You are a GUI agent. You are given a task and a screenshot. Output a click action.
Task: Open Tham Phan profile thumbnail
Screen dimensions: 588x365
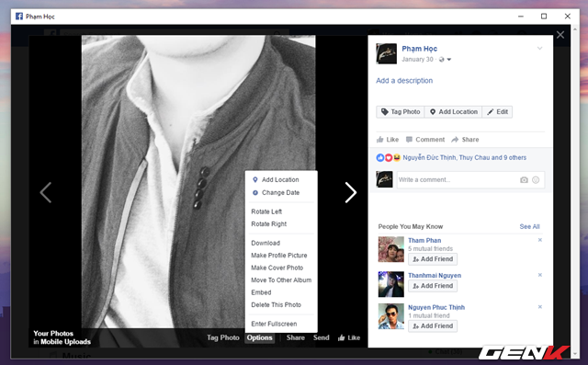coord(390,249)
